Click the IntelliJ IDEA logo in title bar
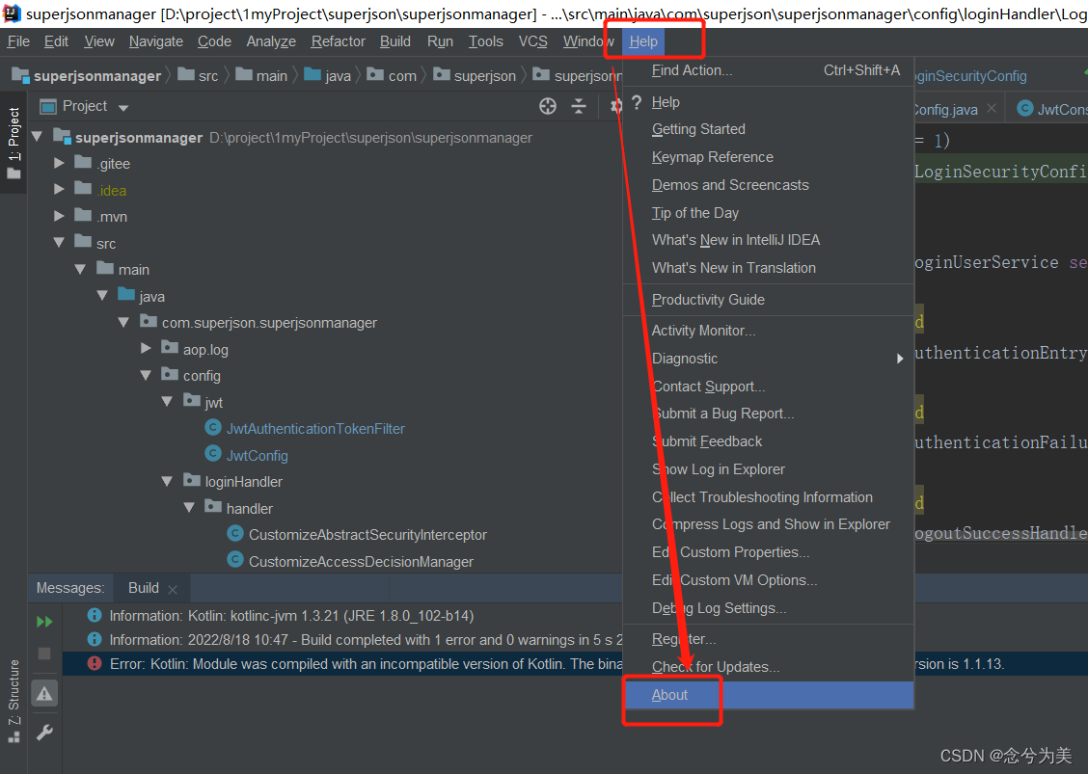 coord(12,13)
